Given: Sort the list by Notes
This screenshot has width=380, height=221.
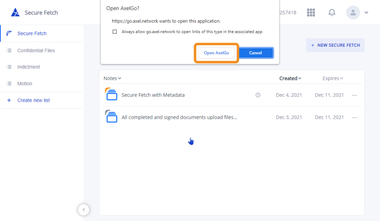Looking at the screenshot, I should coord(112,78).
